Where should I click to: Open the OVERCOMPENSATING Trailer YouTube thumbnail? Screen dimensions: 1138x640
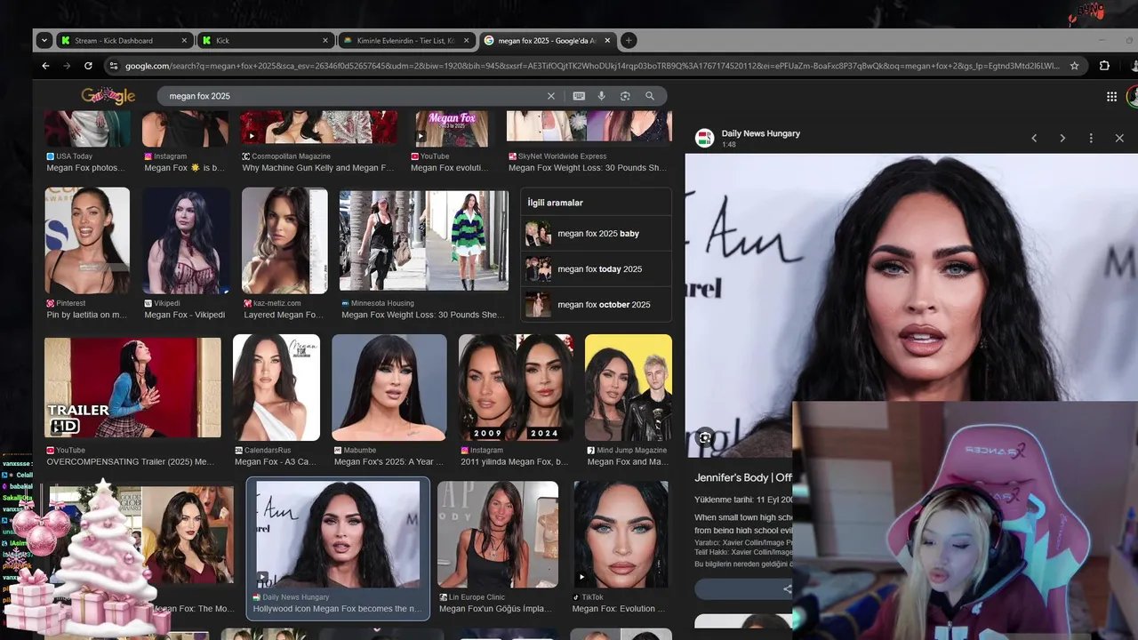point(132,388)
